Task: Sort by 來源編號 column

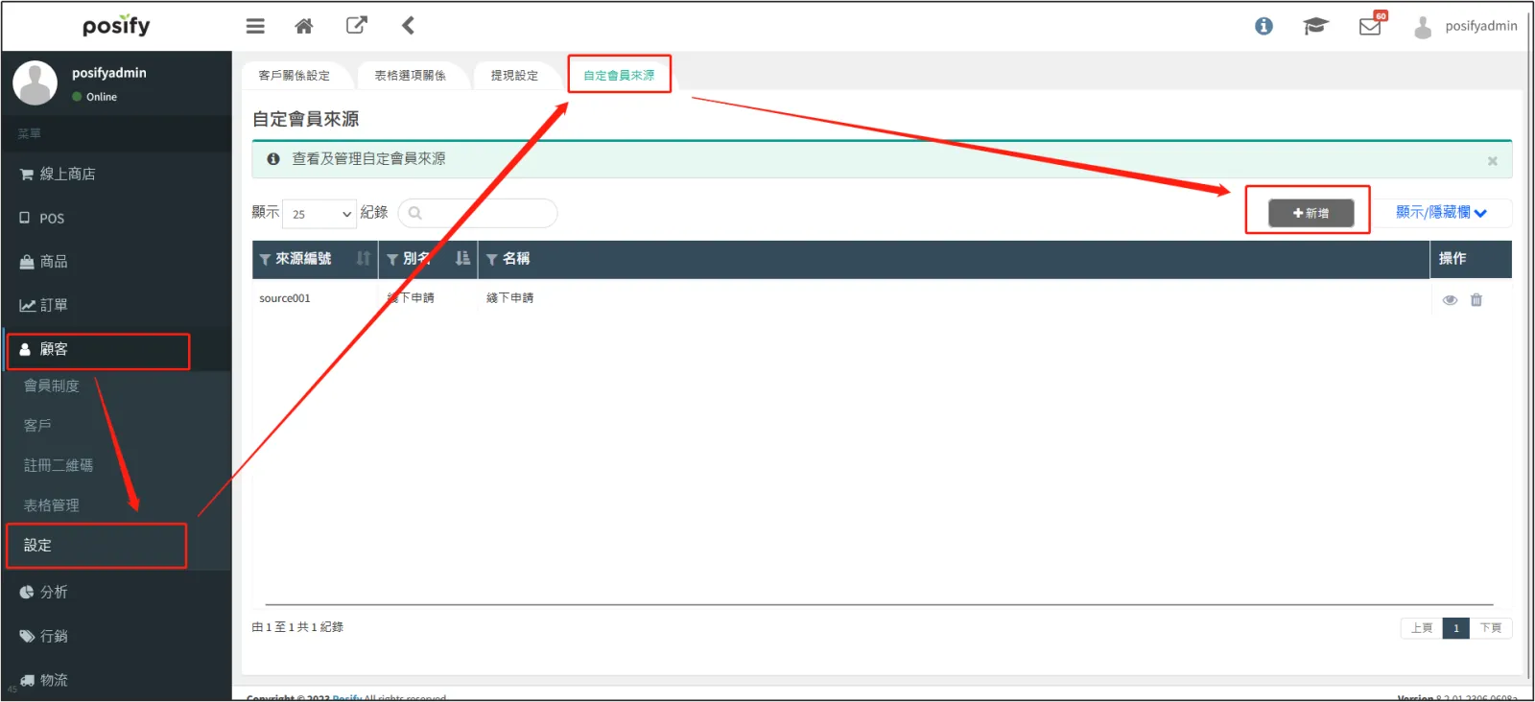Action: (363, 259)
